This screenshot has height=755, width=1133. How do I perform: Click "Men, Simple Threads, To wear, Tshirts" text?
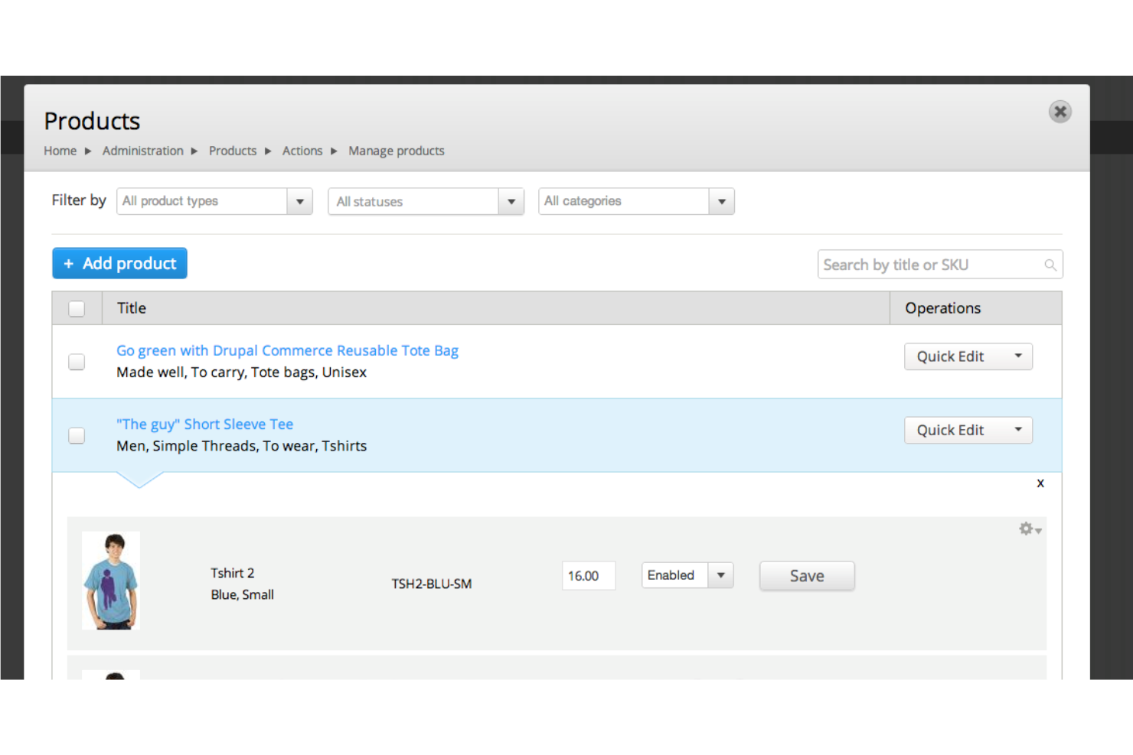click(x=241, y=446)
